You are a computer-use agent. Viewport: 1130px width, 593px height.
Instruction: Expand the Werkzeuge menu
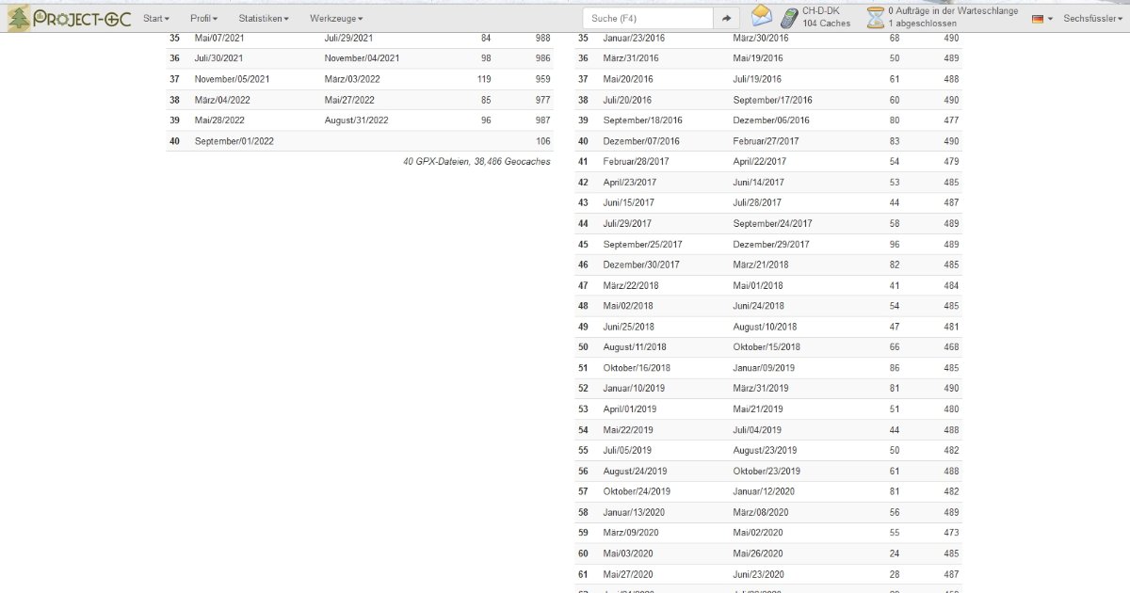[336, 19]
